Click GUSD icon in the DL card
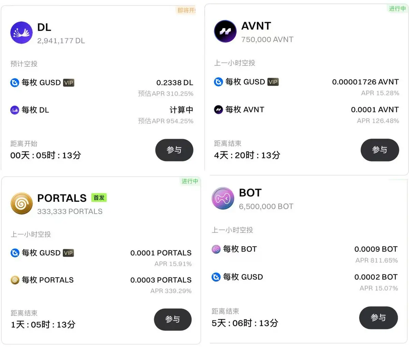This screenshot has width=409, height=347. [x=15, y=82]
